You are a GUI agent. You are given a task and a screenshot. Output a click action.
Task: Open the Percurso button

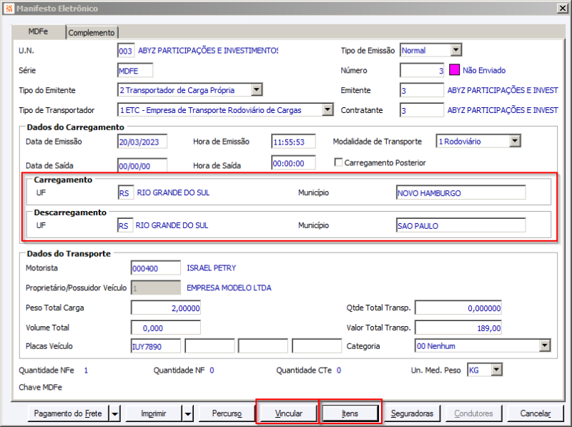pyautogui.click(x=227, y=413)
